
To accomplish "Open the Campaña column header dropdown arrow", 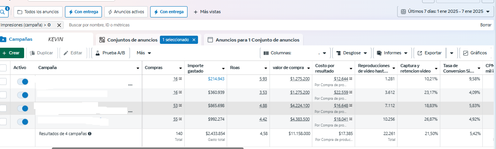I will click(138, 68).
